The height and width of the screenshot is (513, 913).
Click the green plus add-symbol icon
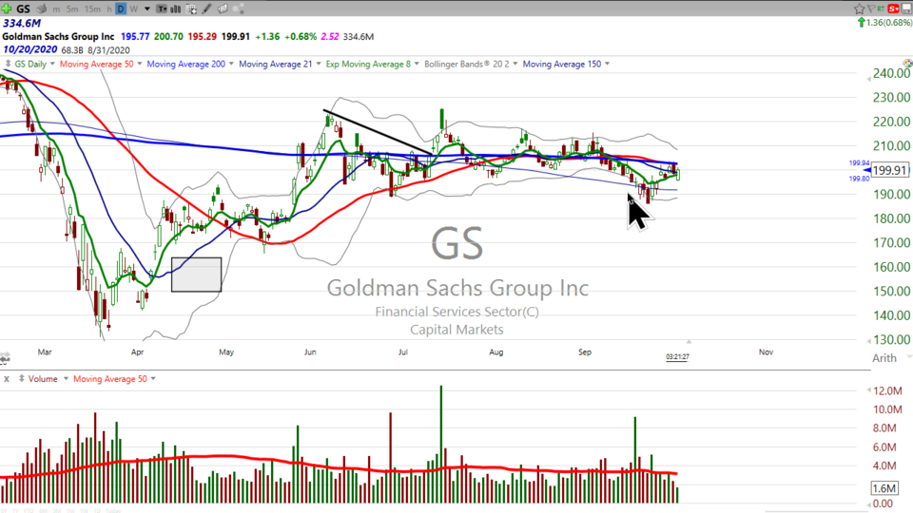click(7, 9)
